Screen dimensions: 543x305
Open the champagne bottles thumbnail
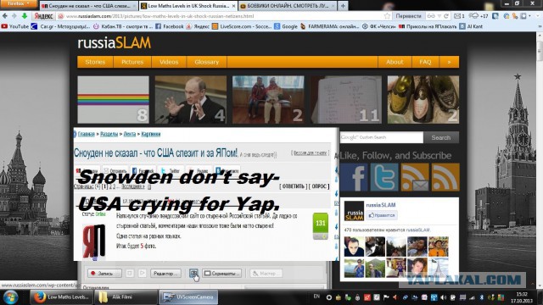click(x=423, y=100)
